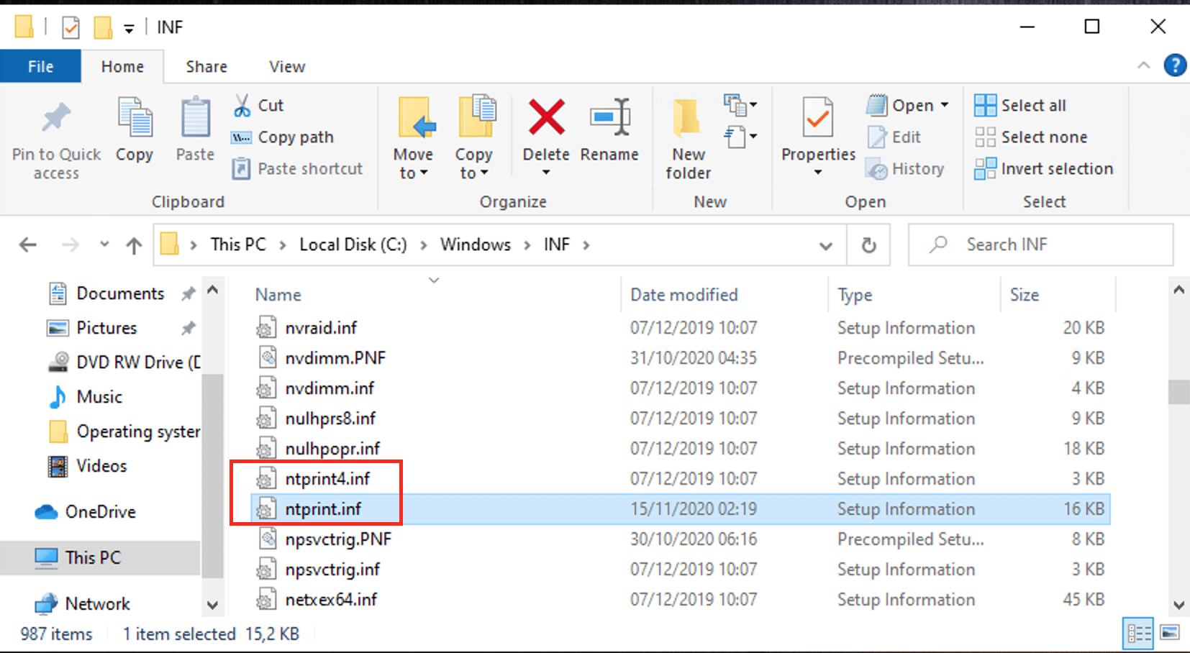The width and height of the screenshot is (1190, 653).
Task: Open the File menu tab
Action: 40,67
